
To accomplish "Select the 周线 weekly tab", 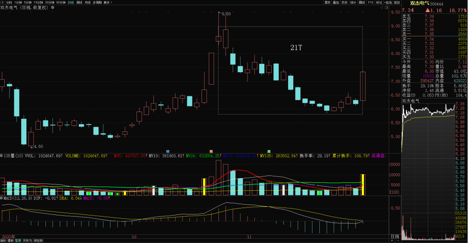I will tap(79, 3).
